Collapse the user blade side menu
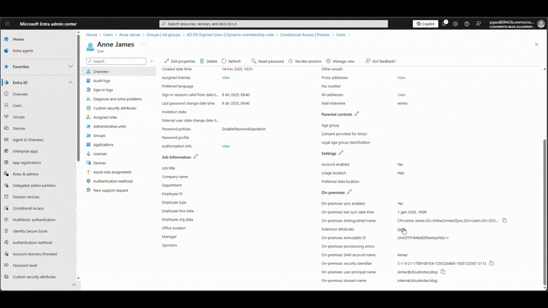The image size is (548, 308). pyautogui.click(x=151, y=62)
